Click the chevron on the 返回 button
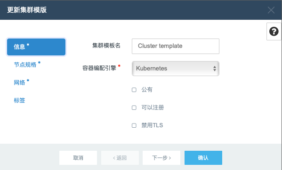The width and height of the screenshot is (282, 170). coord(114,158)
